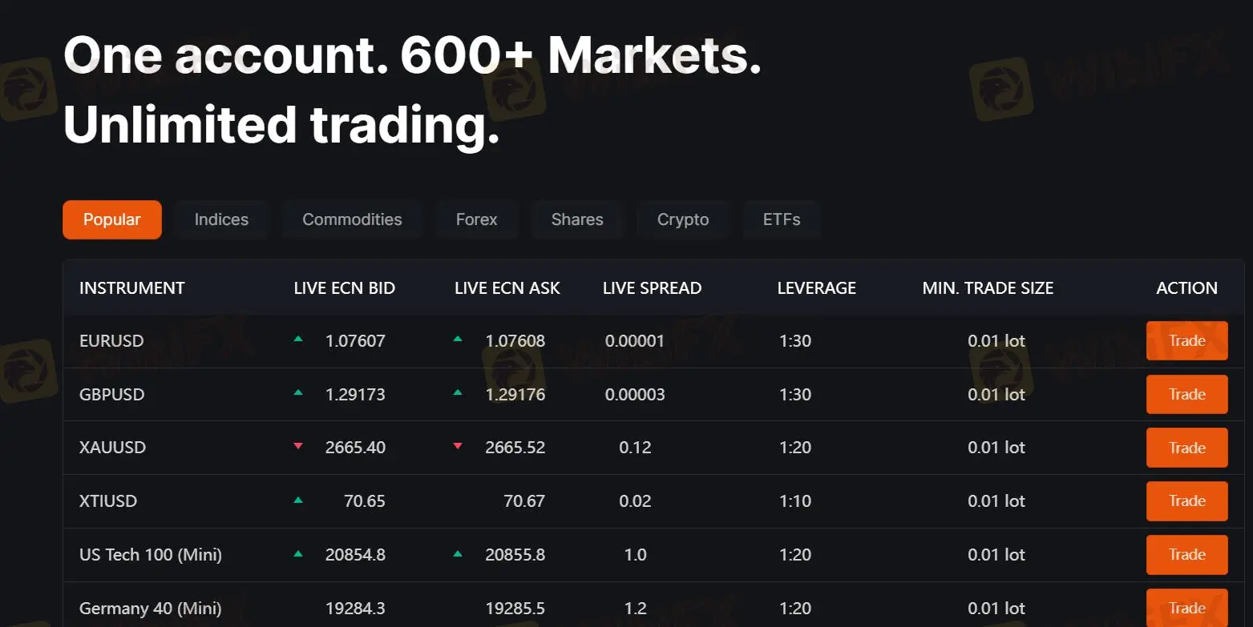View the ETFs category
This screenshot has height=627, width=1253.
click(x=781, y=219)
